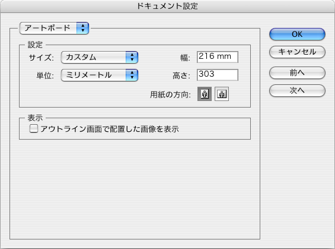Viewport: 335px width, 249px height.
Task: Click the 幅 field showing 216 mm
Action: click(218, 57)
